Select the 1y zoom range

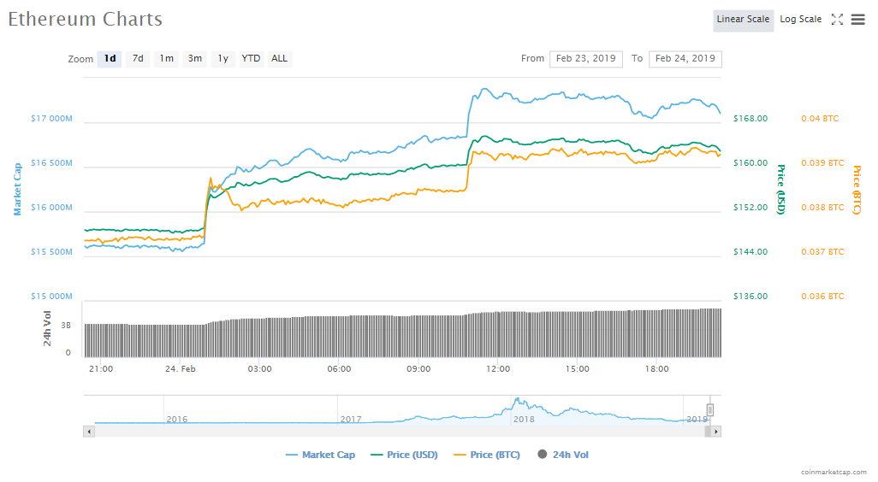222,59
